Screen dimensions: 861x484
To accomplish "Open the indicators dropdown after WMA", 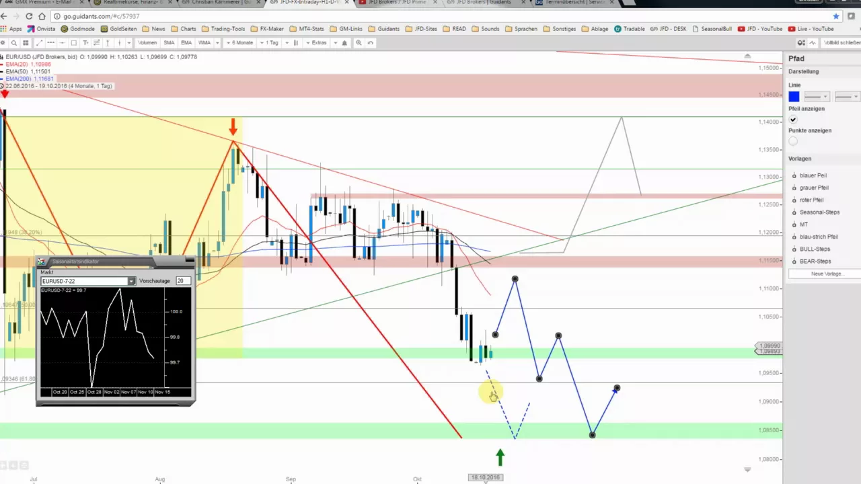I will [x=218, y=42].
